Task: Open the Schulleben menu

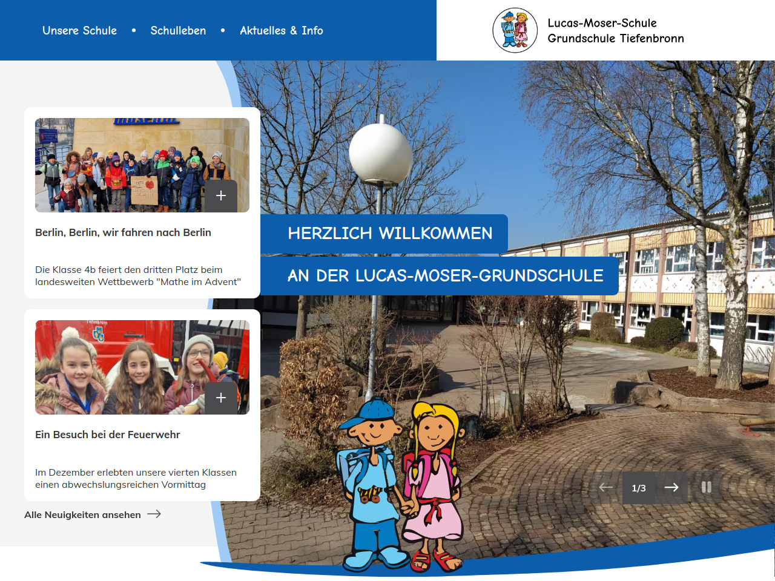Action: 178,30
